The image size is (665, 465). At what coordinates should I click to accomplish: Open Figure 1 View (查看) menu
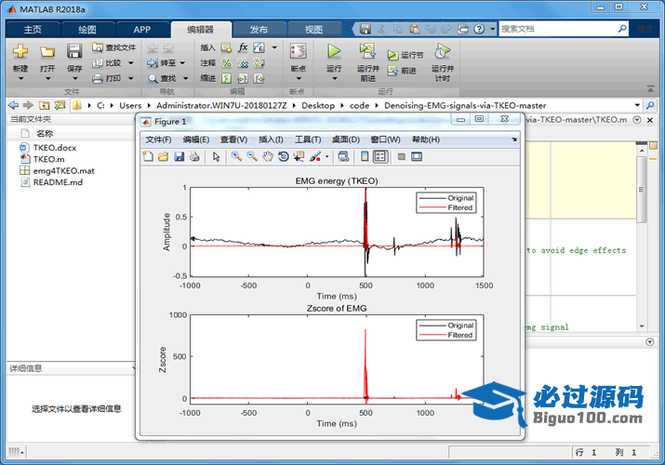point(233,139)
